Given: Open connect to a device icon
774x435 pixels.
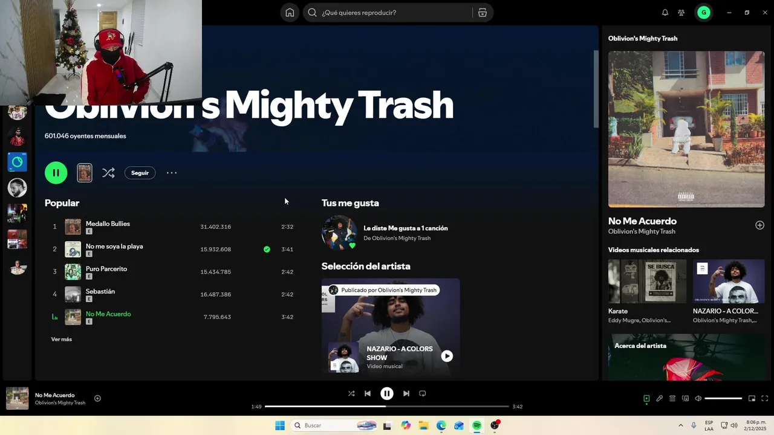Looking at the screenshot, I should [x=685, y=398].
